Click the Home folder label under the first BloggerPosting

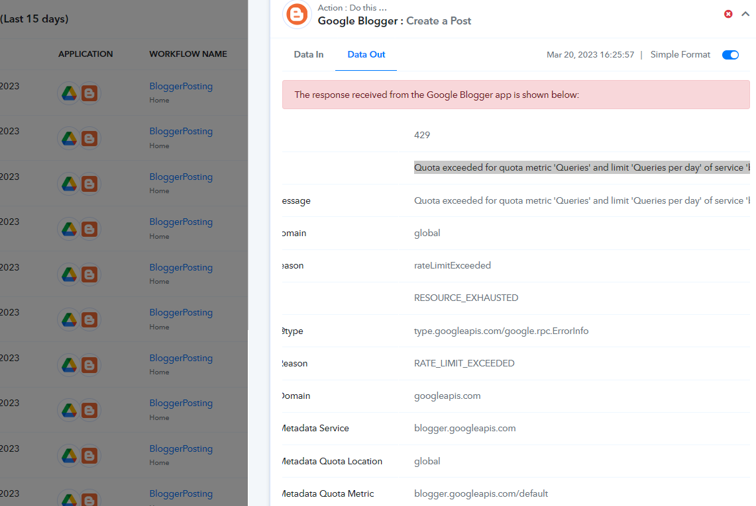pos(159,100)
